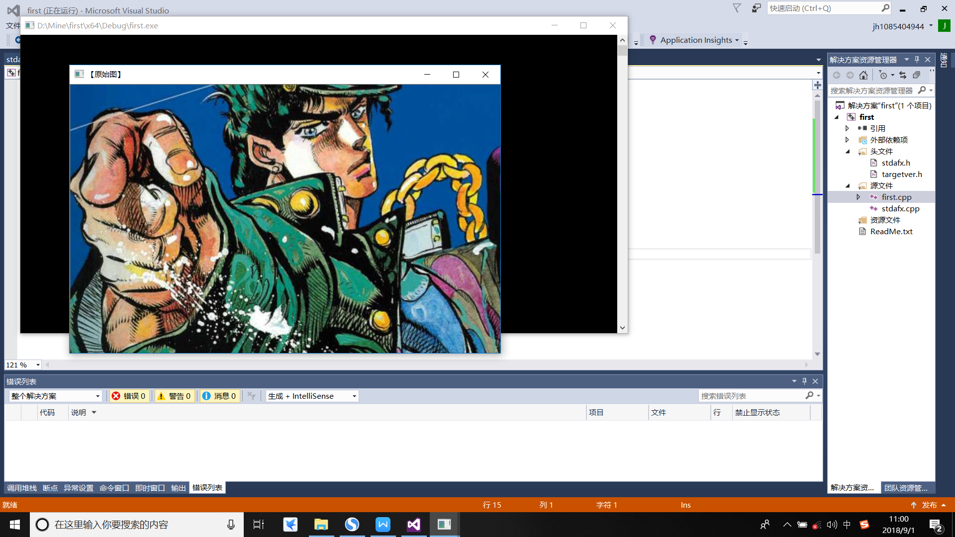955x537 pixels.
Task: Toggle the 错误 0 errors filter
Action: [x=129, y=396]
